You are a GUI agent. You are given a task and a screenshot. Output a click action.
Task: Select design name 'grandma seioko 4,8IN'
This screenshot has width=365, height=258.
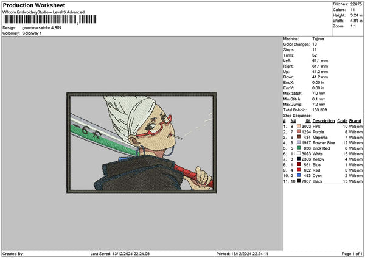point(41,28)
